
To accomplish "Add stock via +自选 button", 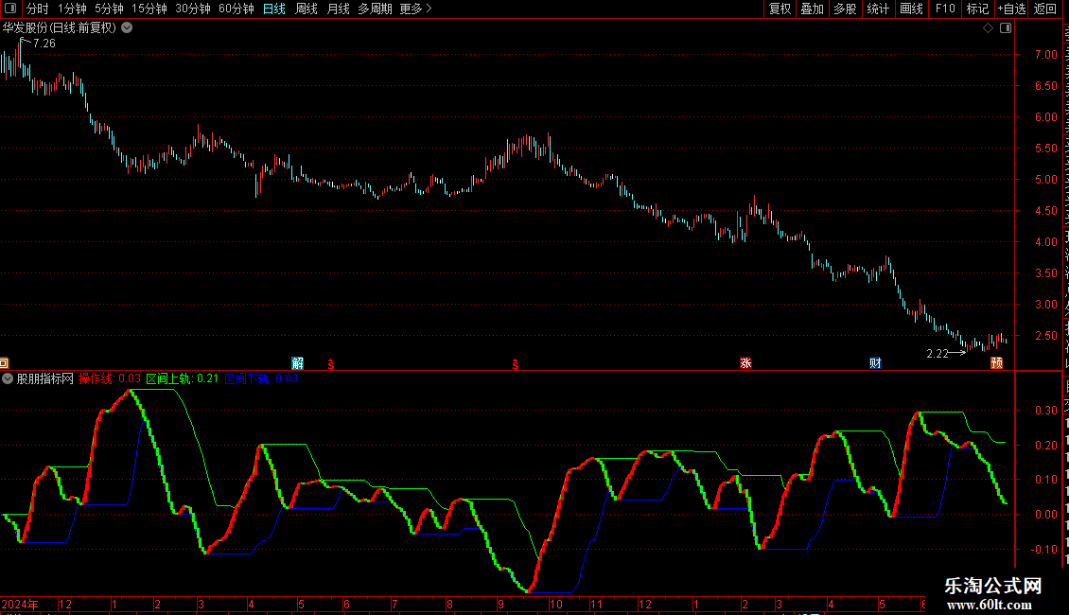I will click(1011, 9).
